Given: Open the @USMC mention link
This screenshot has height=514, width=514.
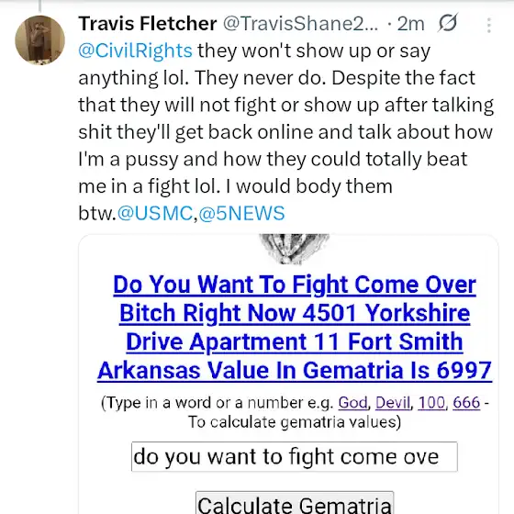Looking at the screenshot, I should tap(155, 213).
